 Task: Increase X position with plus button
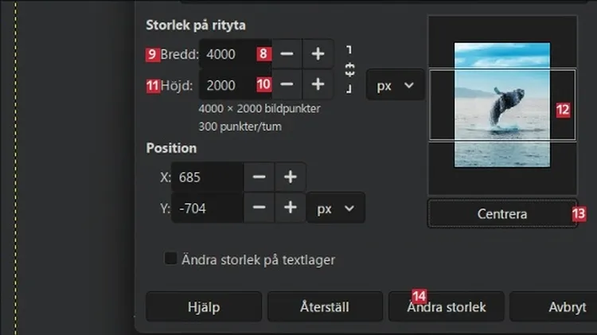[x=290, y=177]
